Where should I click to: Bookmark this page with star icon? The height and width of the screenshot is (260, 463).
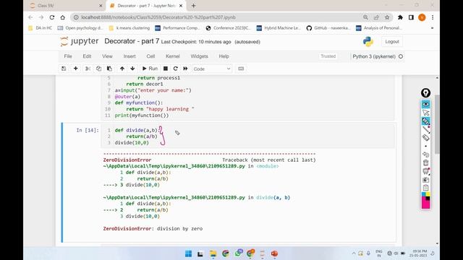click(x=387, y=17)
